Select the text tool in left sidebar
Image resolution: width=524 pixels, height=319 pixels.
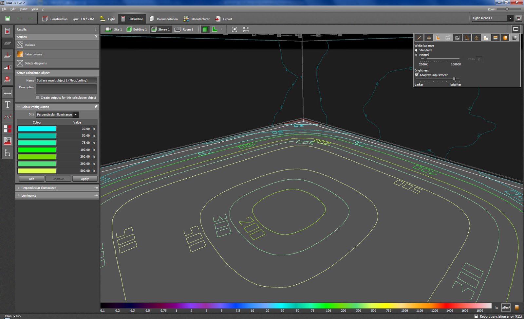8,105
